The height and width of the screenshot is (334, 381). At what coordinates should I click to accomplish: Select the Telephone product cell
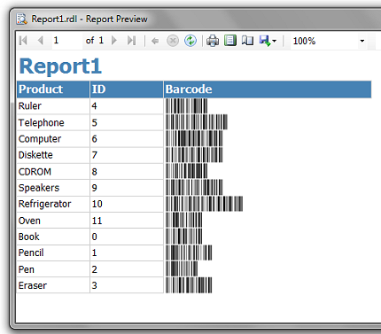pyautogui.click(x=53, y=122)
